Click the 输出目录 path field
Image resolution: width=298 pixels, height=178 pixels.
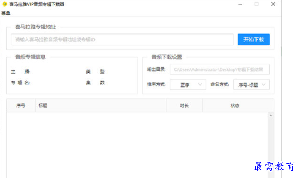pyautogui.click(x=220, y=69)
